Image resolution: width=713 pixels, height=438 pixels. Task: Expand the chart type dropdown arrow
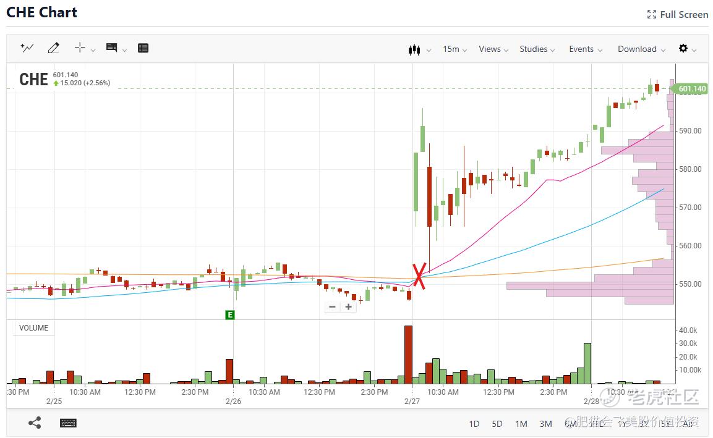tap(429, 51)
